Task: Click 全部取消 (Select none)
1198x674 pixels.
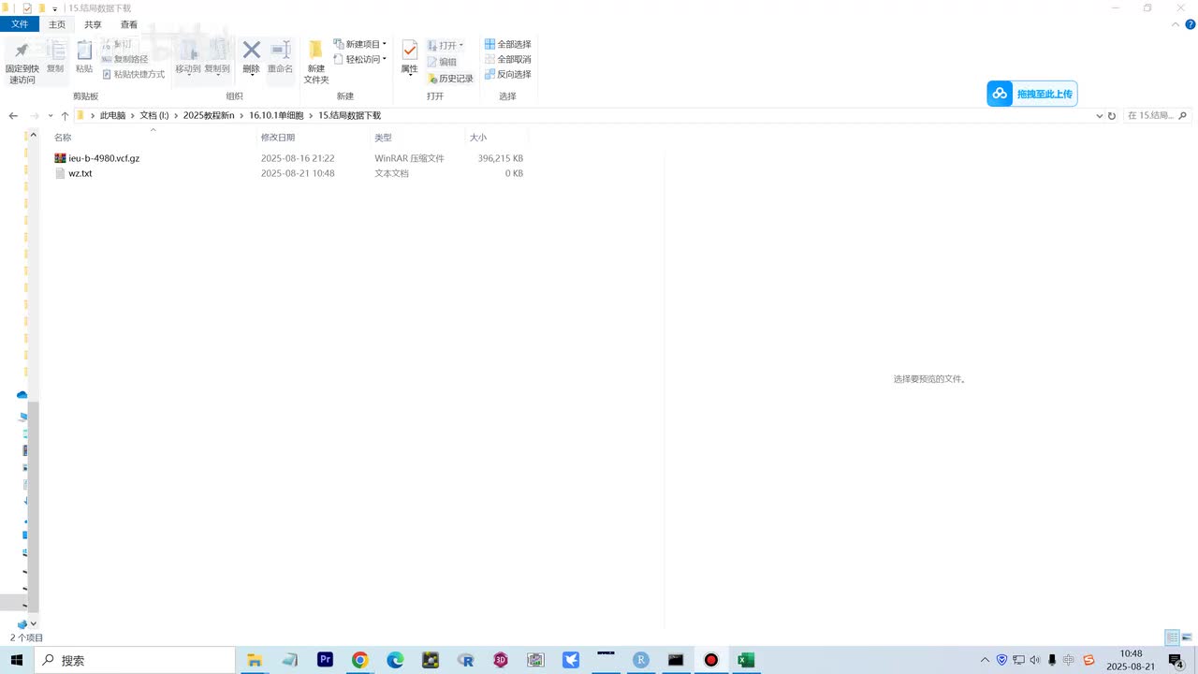Action: 508,59
